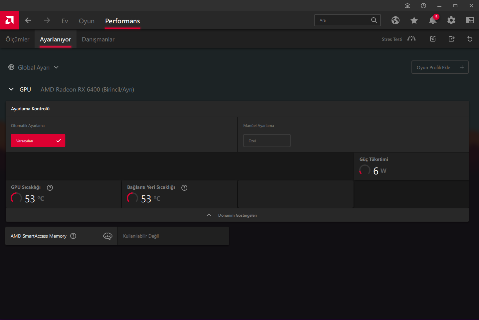Click the Ara search field
The image size is (479, 320).
pos(348,20)
